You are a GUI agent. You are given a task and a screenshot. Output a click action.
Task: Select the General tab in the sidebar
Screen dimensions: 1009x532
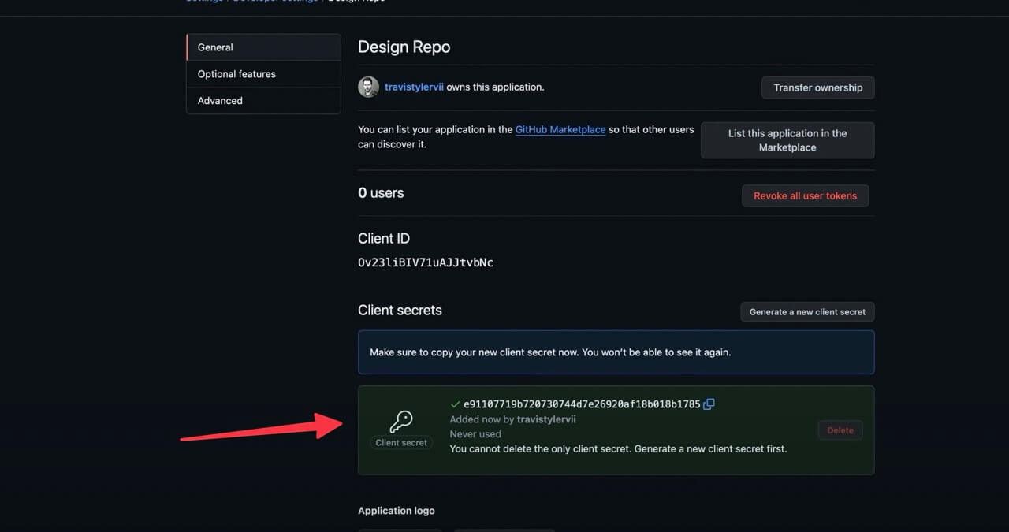pos(215,47)
